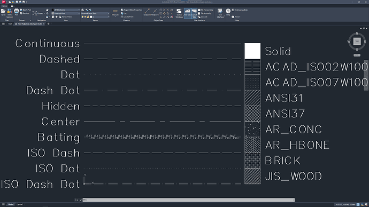
Task: Select the Measure tool
Action: coord(115,13)
